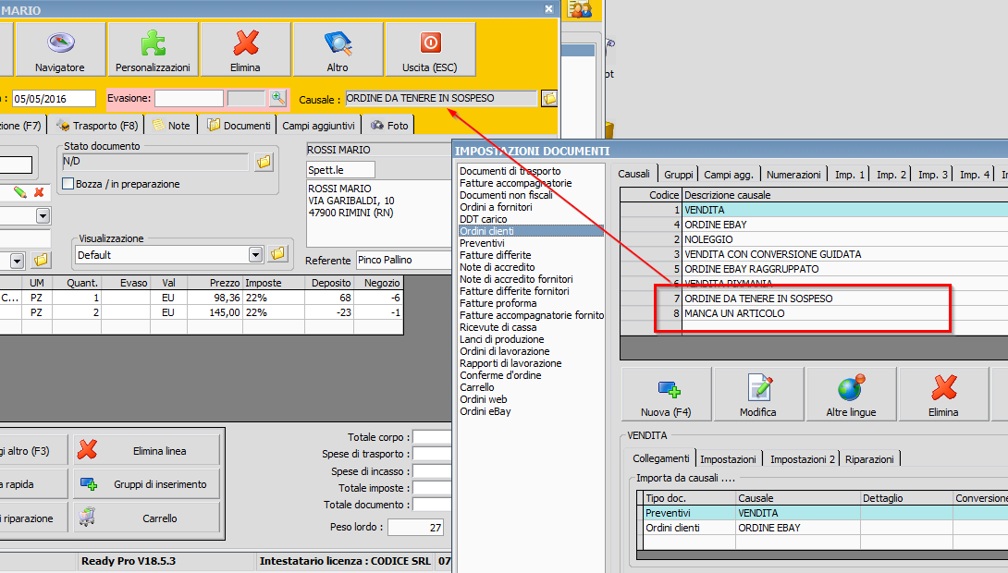Click Elimina linea button
The height and width of the screenshot is (573, 1008).
click(146, 450)
